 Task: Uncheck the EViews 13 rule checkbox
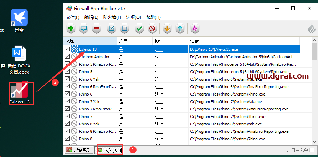(67, 49)
